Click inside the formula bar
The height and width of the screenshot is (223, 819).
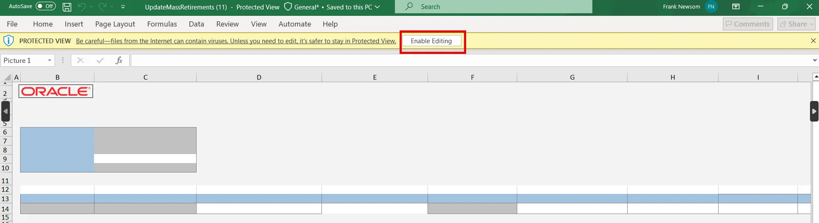click(x=470, y=60)
